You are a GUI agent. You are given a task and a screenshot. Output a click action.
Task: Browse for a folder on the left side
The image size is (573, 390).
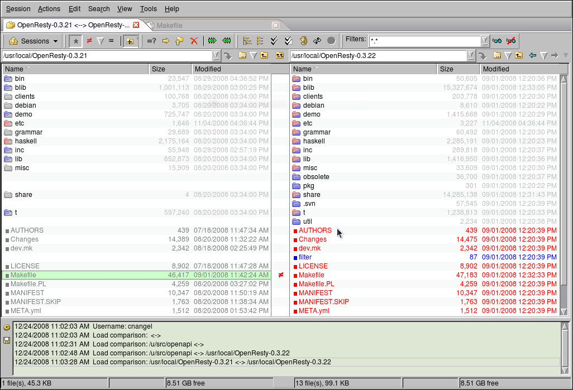tap(242, 55)
